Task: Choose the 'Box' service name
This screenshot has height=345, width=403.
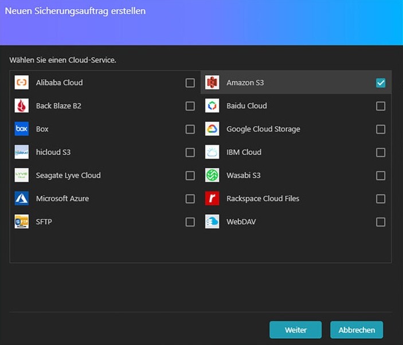Action: point(42,129)
